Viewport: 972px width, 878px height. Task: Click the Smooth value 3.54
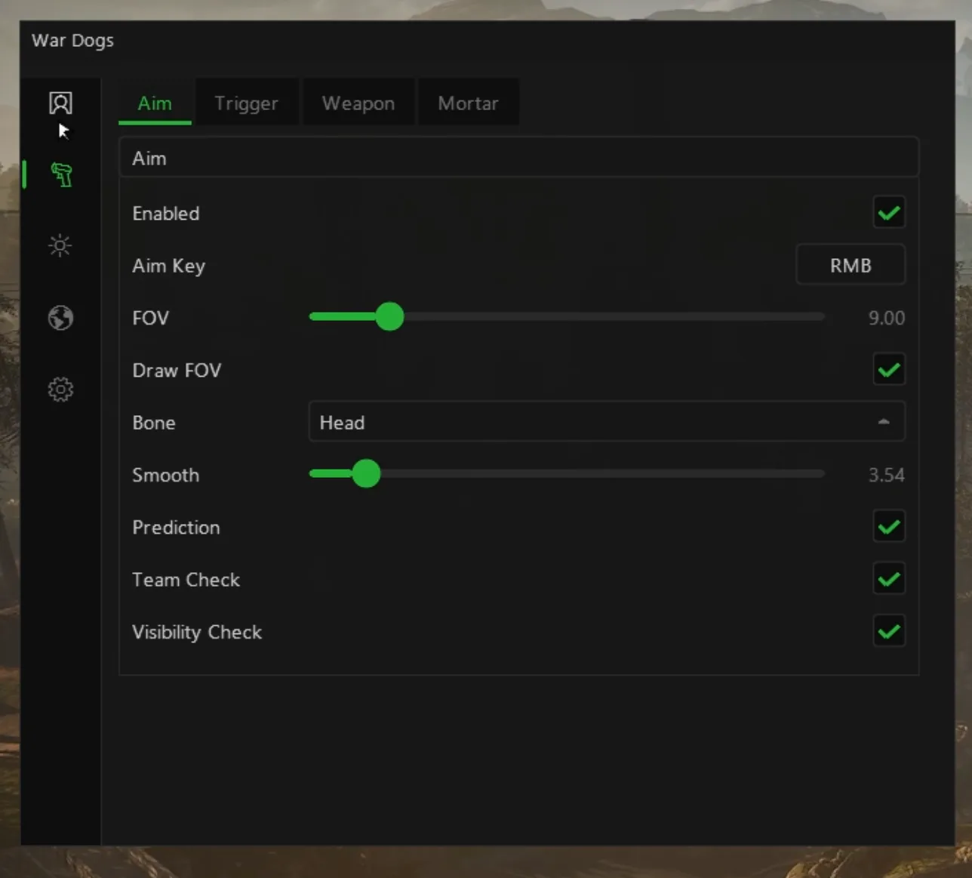887,475
